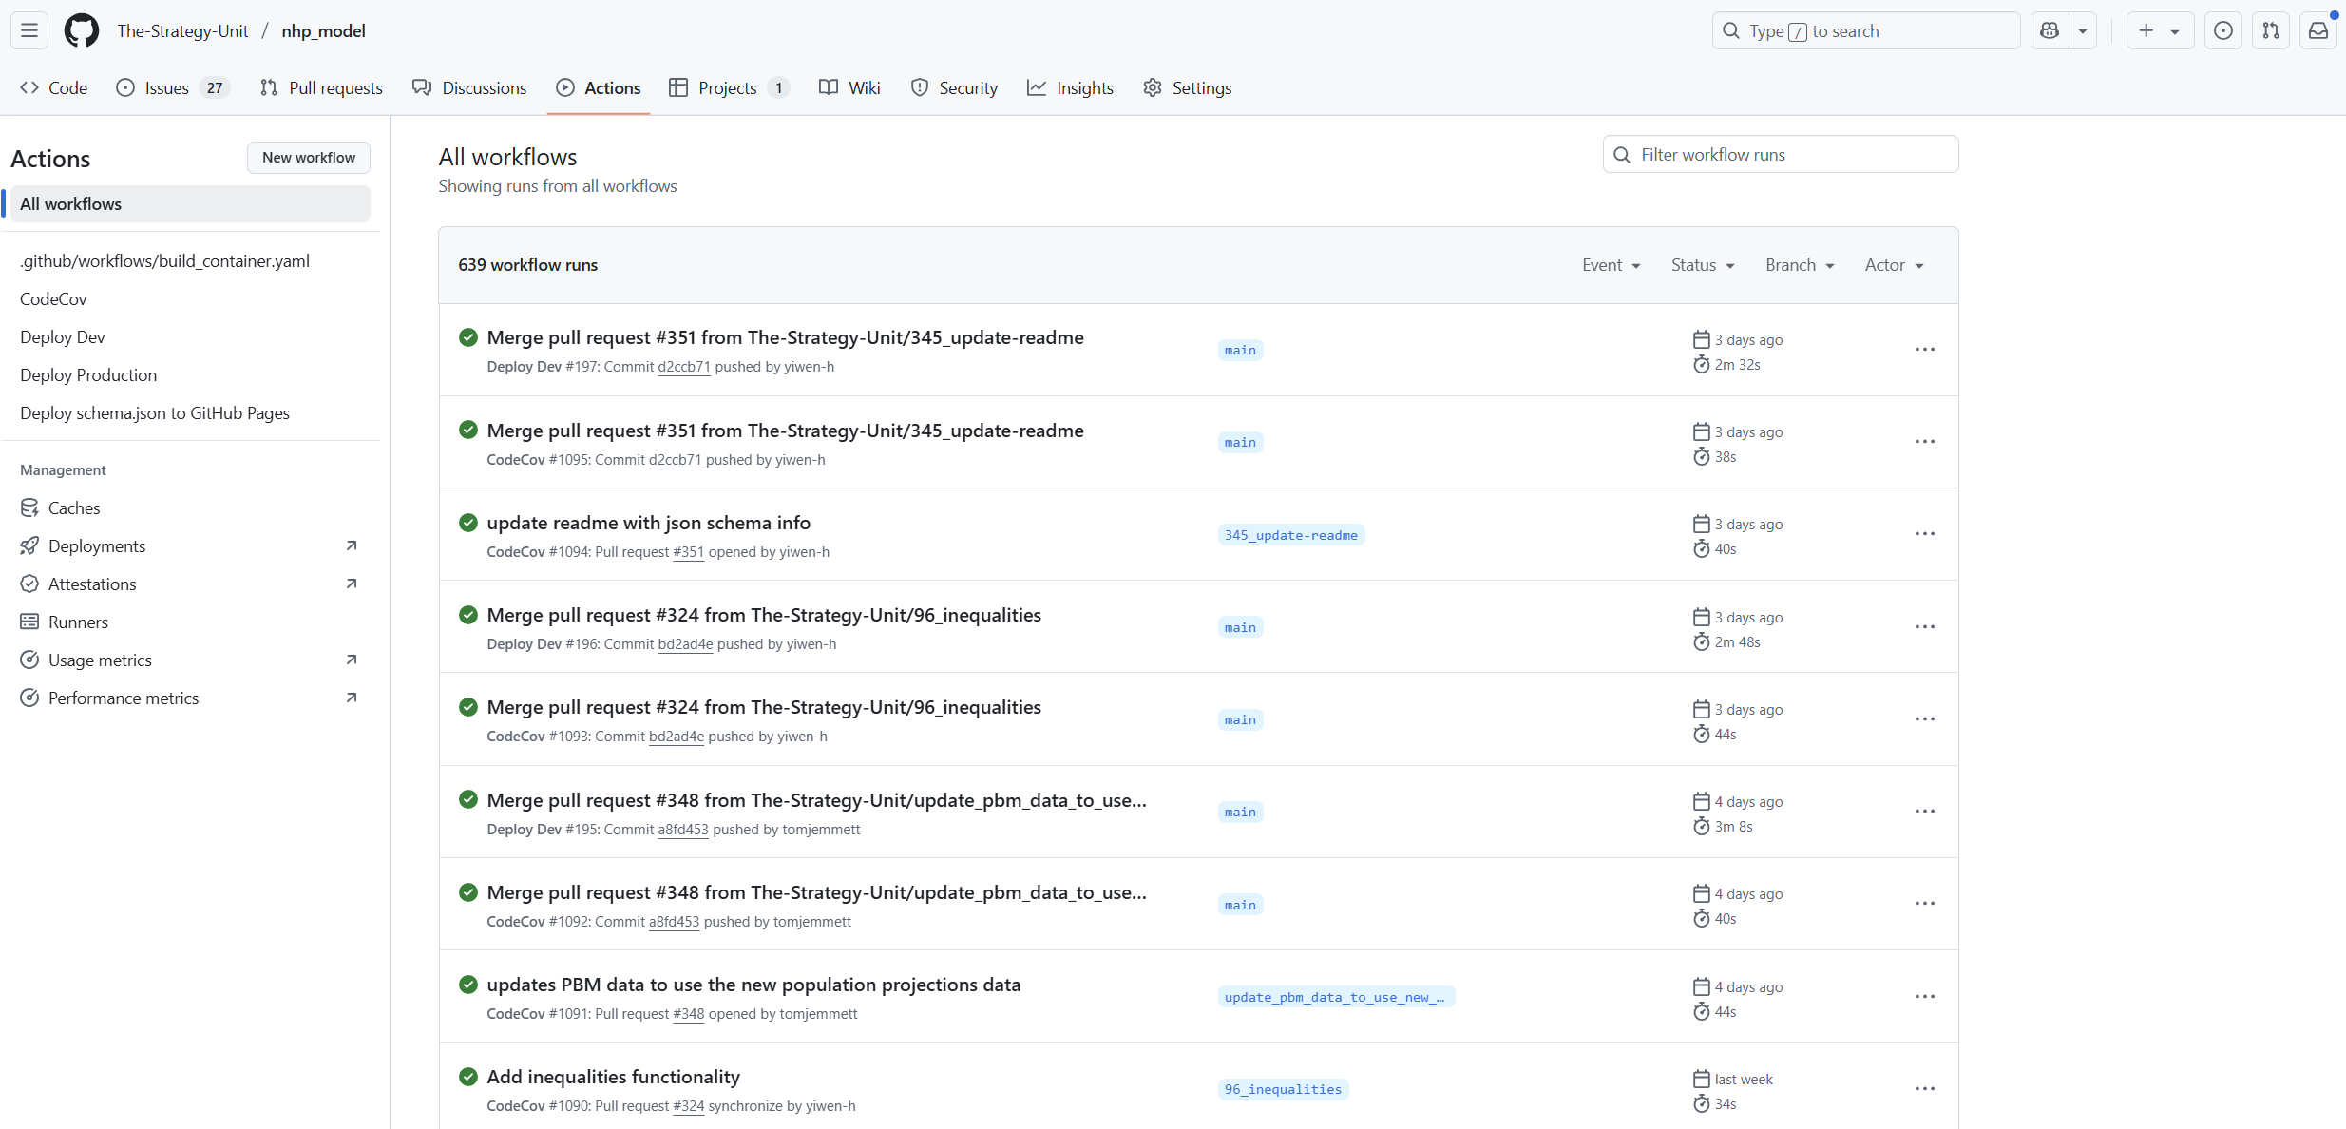Viewport: 2346px width, 1129px height.
Task: Open the pull requests icon in header
Action: tap(2271, 30)
